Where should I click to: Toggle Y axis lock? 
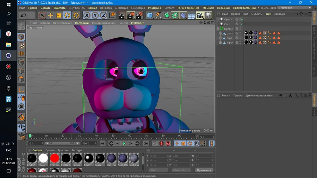(x=95, y=15)
